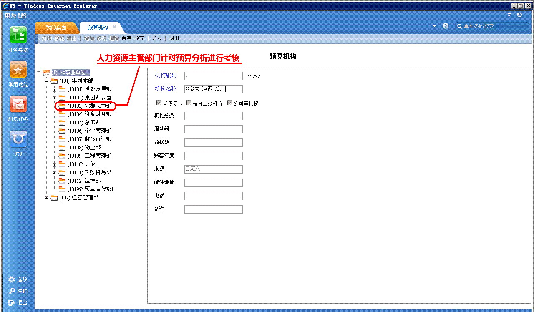
Task: Click the folder icon of (10102) 集团办公室
Action: click(62, 98)
